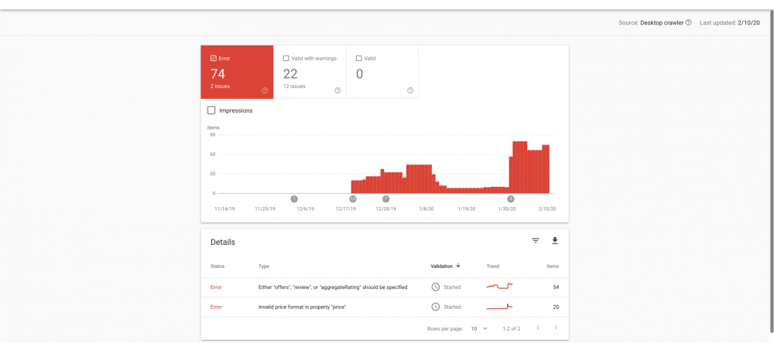This screenshot has height=343, width=774.
Task: Click timeline marker labeled 1 near 12/28/19
Action: click(x=386, y=199)
